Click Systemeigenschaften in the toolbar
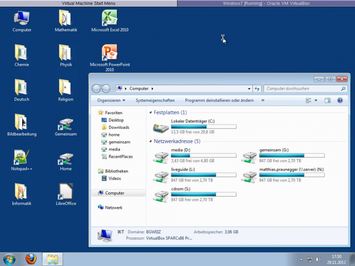 [x=155, y=100]
